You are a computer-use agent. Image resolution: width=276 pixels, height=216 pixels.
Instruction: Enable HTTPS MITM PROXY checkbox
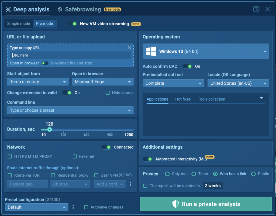point(10,156)
